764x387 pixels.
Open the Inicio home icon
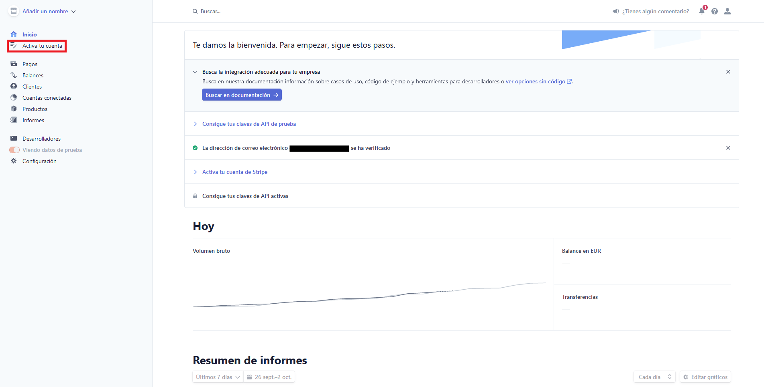click(14, 34)
